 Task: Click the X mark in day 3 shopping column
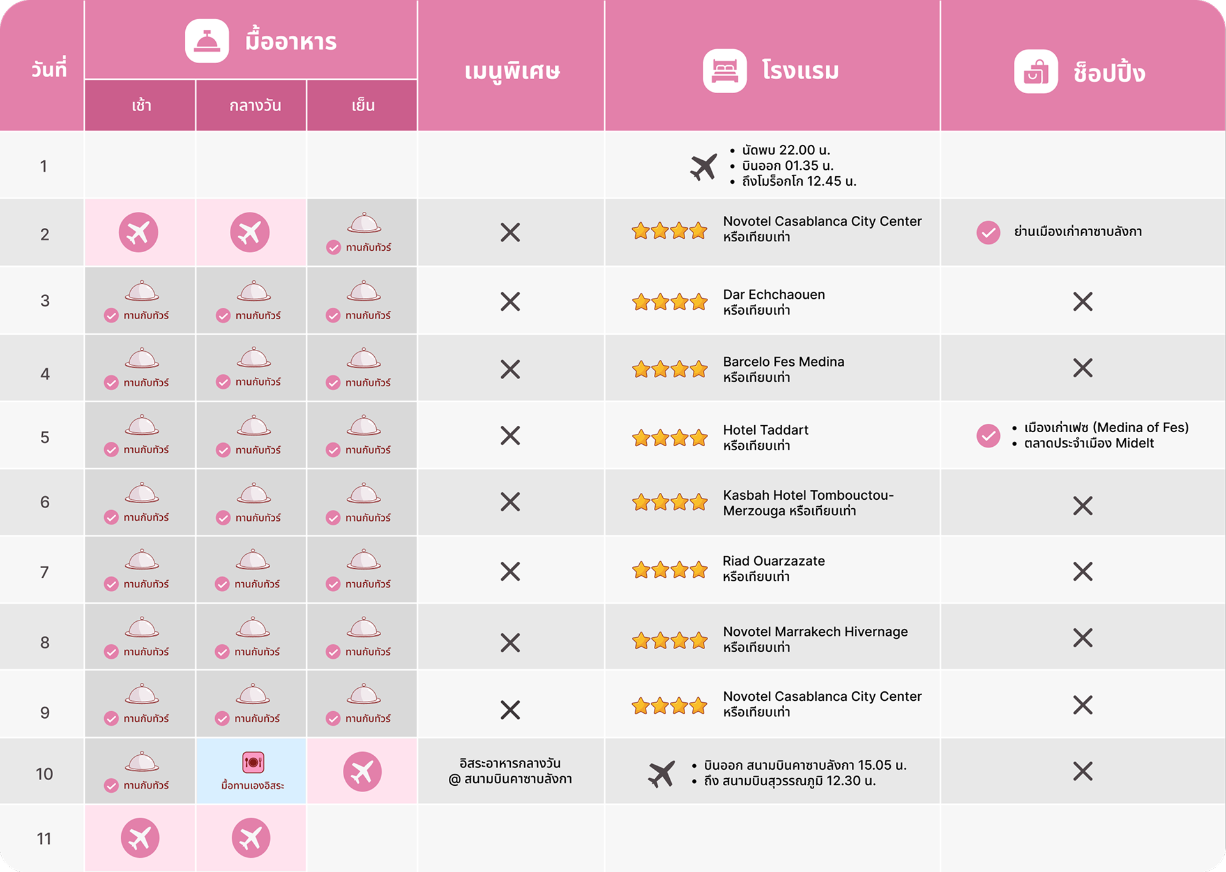1082,301
